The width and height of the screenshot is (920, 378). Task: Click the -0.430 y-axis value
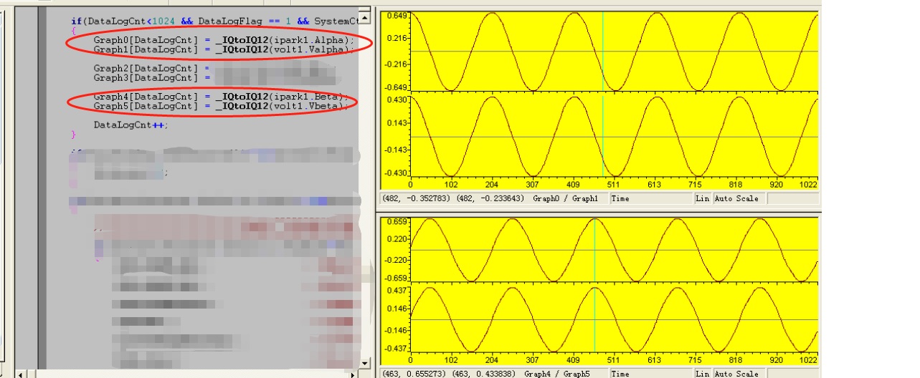(395, 173)
